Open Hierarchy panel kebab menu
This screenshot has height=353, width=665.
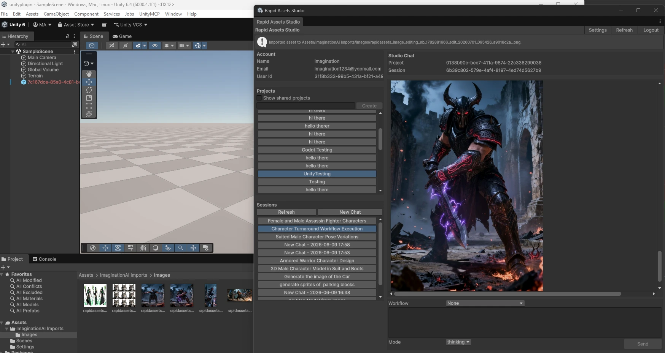tap(74, 36)
